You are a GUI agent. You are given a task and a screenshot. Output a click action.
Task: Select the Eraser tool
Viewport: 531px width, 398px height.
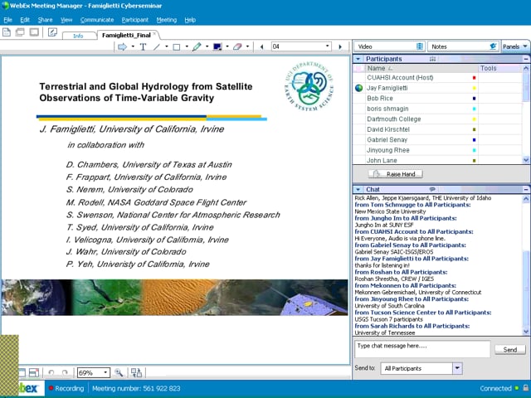pyautogui.click(x=237, y=46)
